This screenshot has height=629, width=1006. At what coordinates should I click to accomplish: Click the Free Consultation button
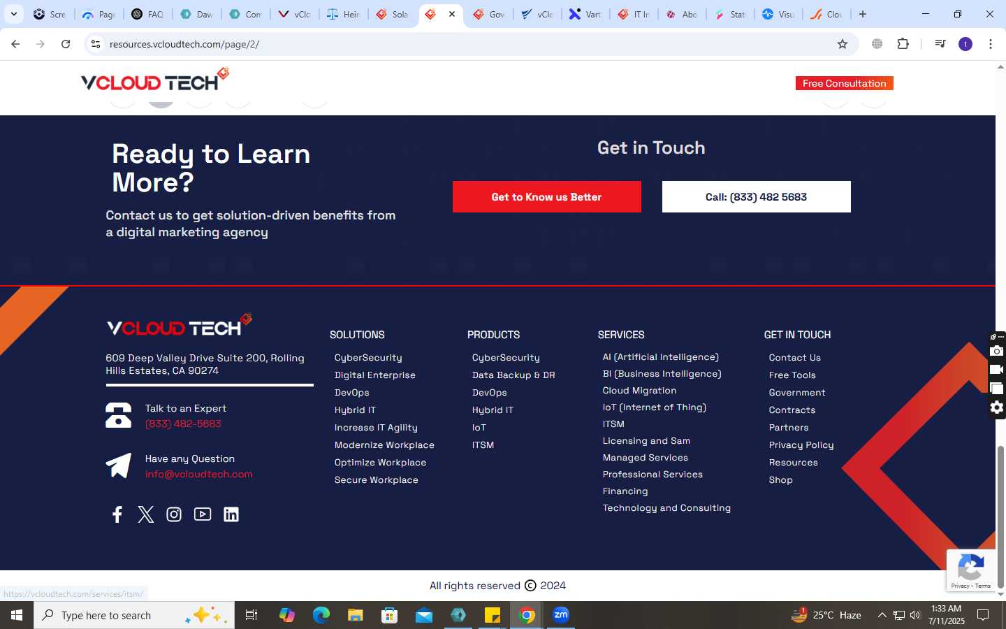[844, 83]
